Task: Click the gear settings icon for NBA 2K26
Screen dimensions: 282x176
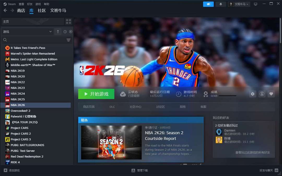Action: [x=252, y=94]
